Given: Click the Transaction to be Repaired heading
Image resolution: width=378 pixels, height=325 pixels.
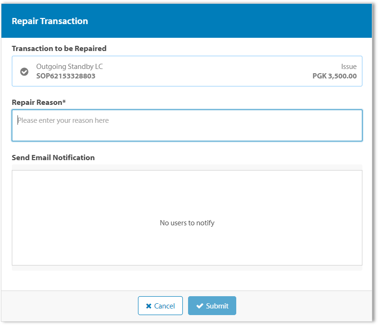Looking at the screenshot, I should pyautogui.click(x=59, y=48).
